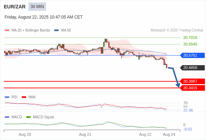The image size is (206, 140).
Task: Click the 20.3887 red support label
Action: click(x=192, y=82)
